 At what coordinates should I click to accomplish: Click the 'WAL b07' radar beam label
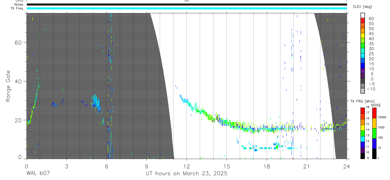pos(38,173)
